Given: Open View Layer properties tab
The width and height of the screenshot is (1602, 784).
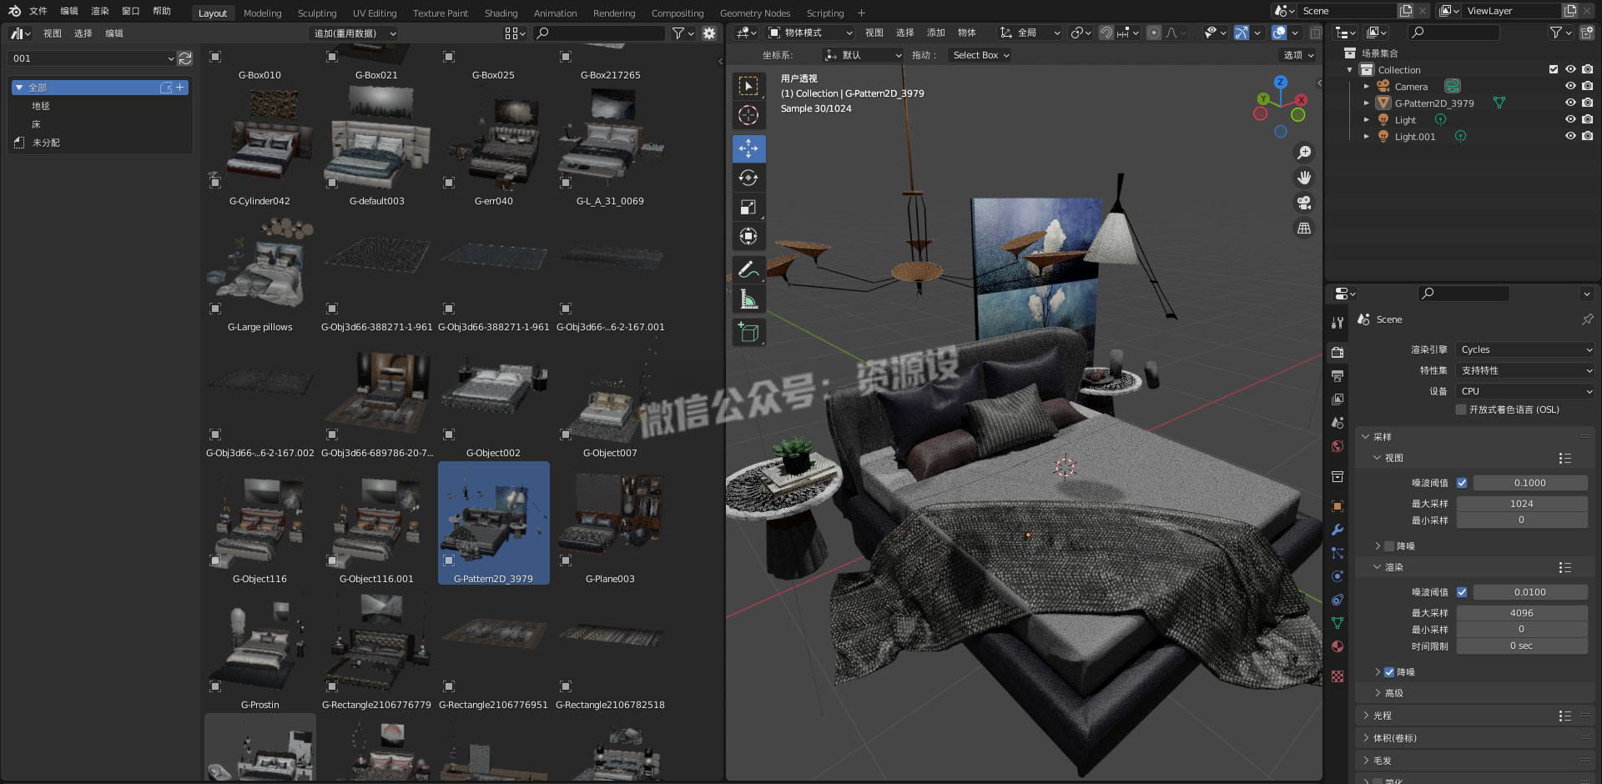Looking at the screenshot, I should click(x=1338, y=400).
